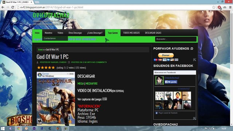Open TODOS MIS JUEGOS menu item
Image resolution: width=233 pixels, height=131 pixels.
click(x=131, y=33)
